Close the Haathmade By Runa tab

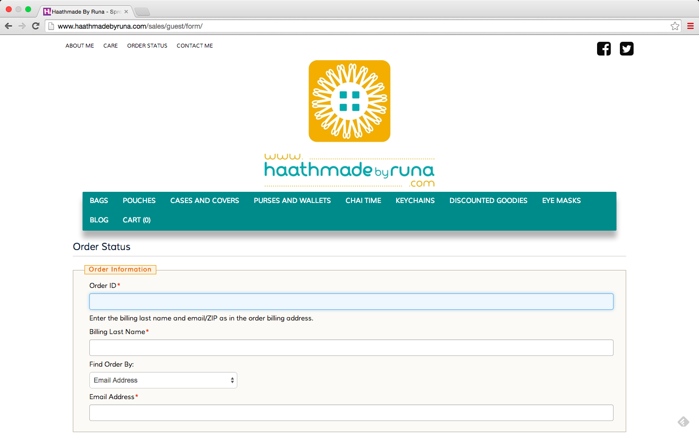(x=126, y=12)
